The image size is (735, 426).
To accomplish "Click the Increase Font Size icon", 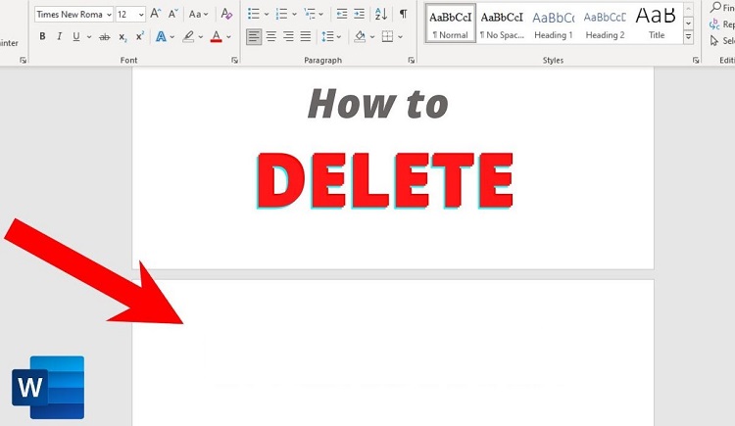I will coord(155,14).
